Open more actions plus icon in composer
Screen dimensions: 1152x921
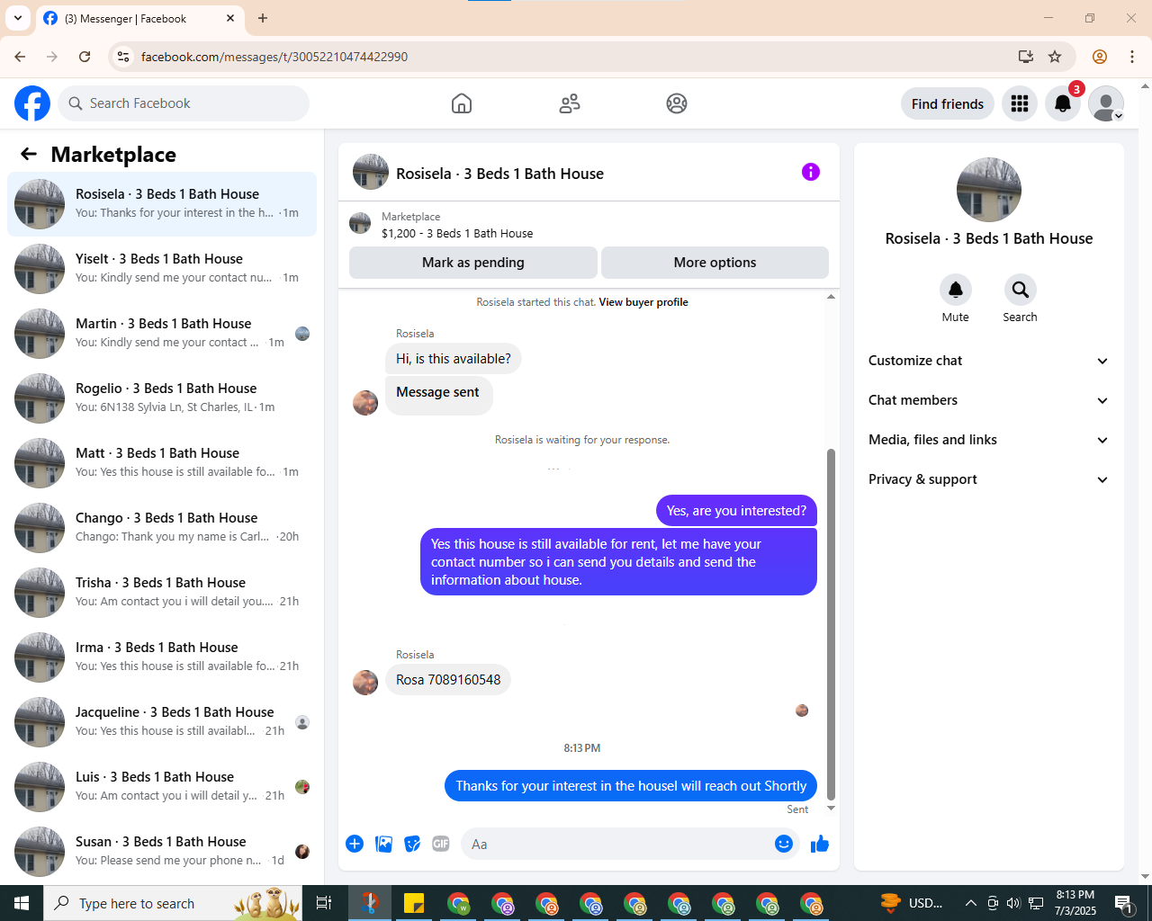coord(355,844)
